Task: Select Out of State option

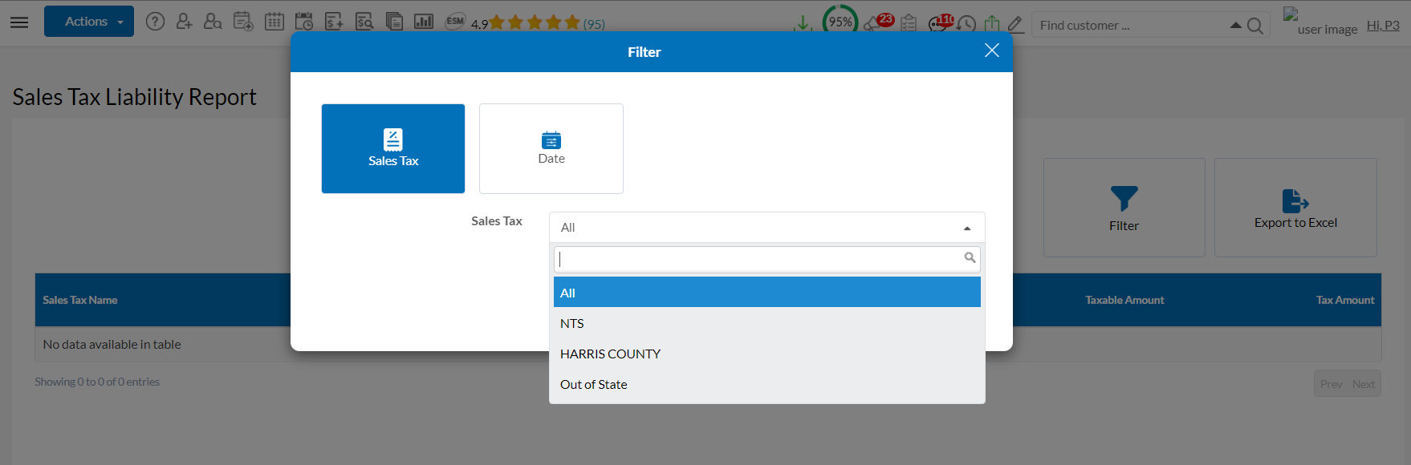Action: pyautogui.click(x=594, y=384)
